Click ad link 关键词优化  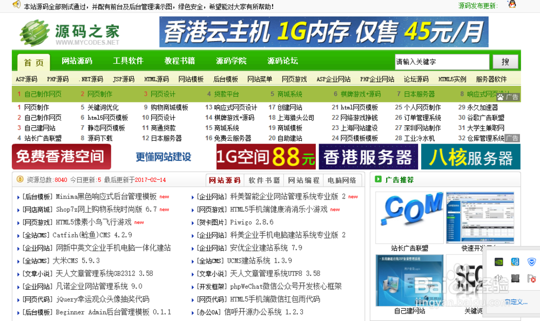pyautogui.click(x=103, y=107)
